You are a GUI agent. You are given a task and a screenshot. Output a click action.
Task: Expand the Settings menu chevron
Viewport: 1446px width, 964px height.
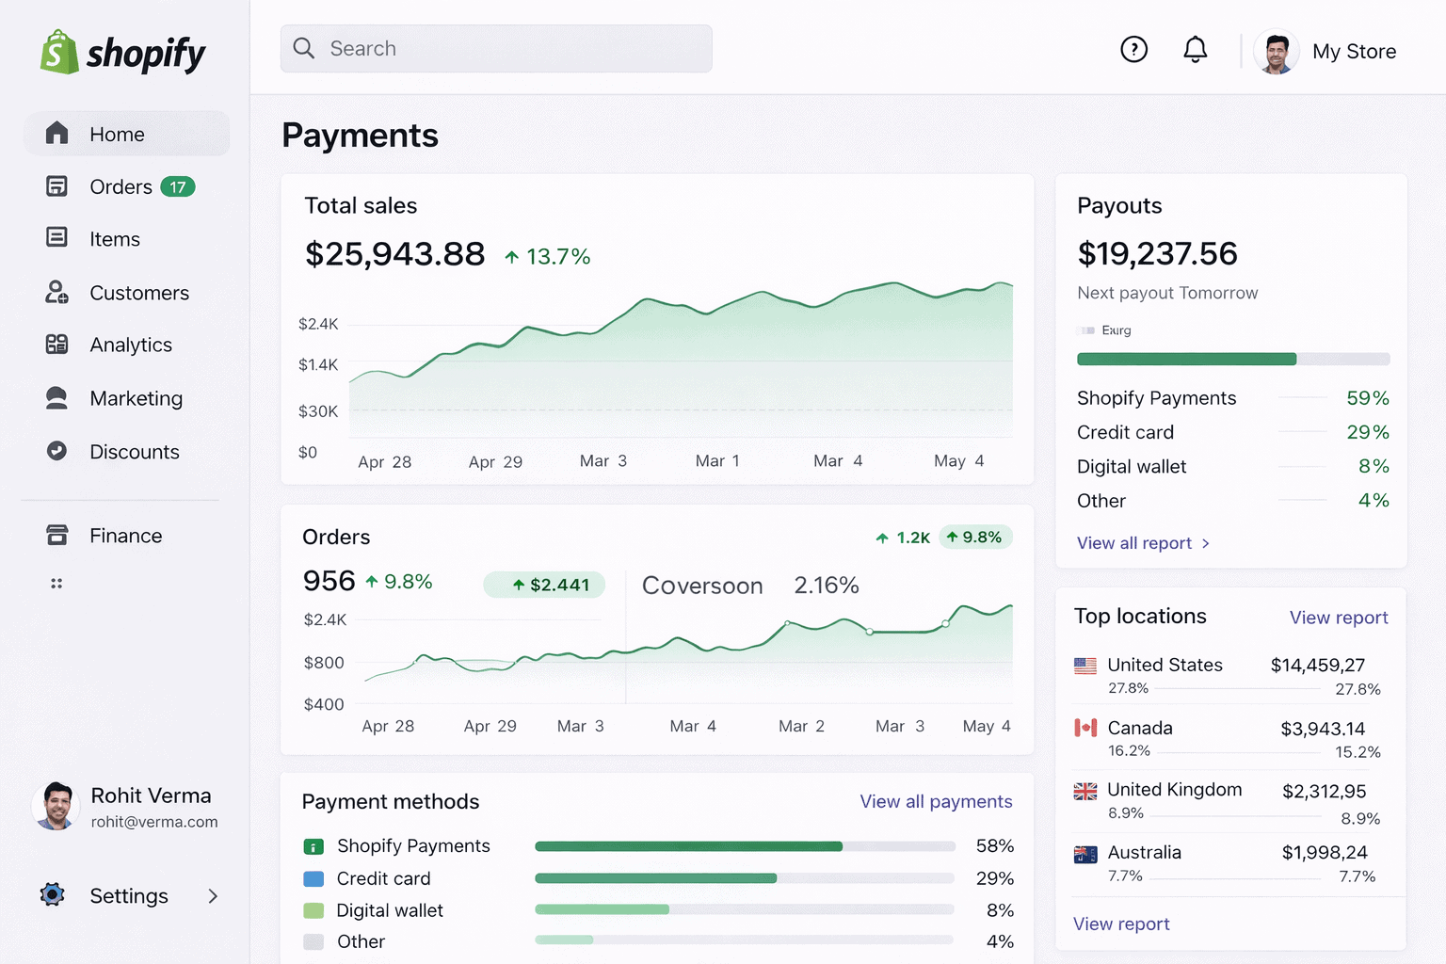click(213, 895)
